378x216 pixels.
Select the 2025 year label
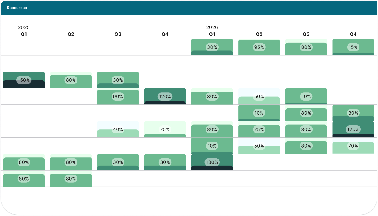pyautogui.click(x=24, y=27)
